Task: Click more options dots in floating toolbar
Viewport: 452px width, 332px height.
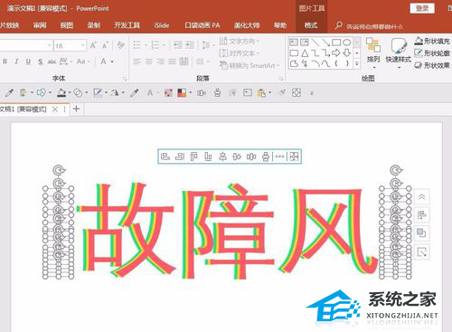Action: pos(279,157)
